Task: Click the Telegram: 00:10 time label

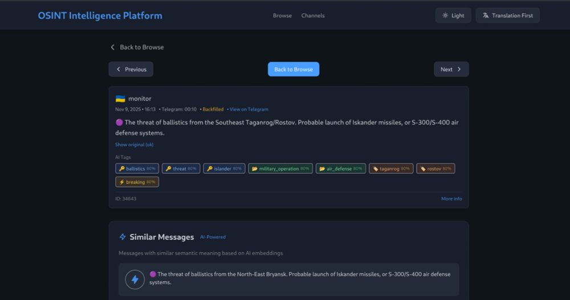Action: point(179,109)
